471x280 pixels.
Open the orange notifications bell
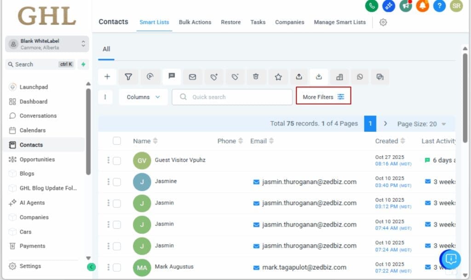tap(422, 6)
